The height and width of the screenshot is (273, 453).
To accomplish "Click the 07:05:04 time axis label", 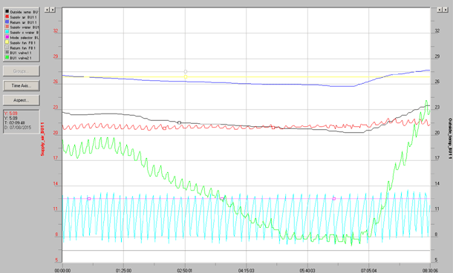I will [x=368, y=270].
